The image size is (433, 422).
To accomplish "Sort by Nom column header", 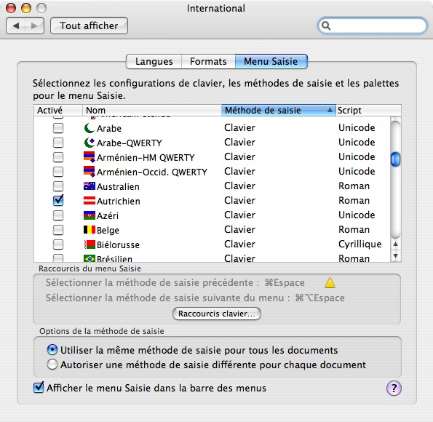I will (x=152, y=110).
